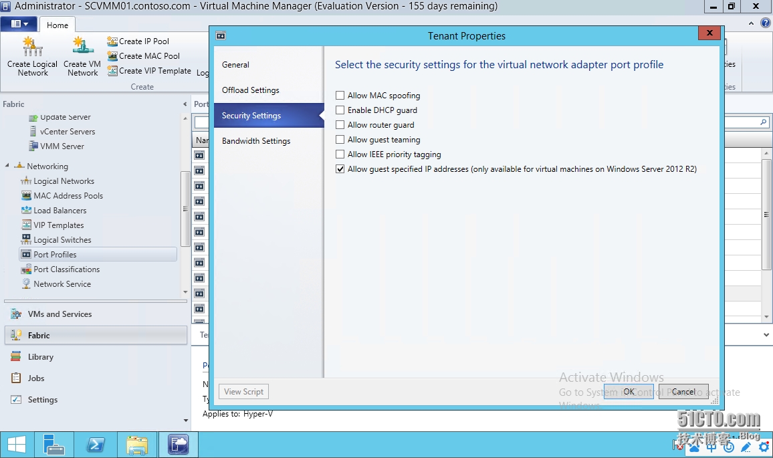Switch to the Fabric workspace

pyautogui.click(x=96, y=335)
